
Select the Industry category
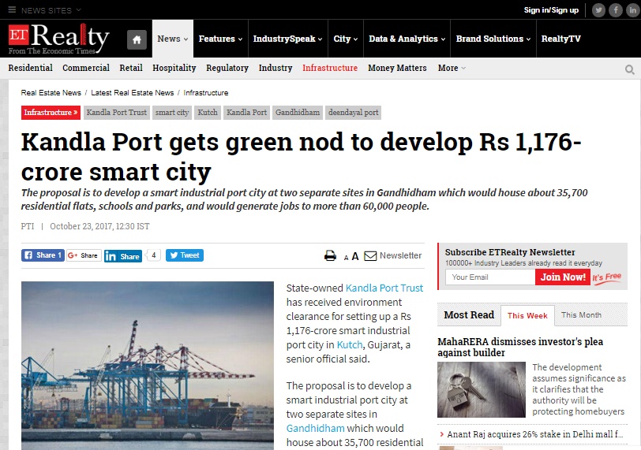point(276,68)
